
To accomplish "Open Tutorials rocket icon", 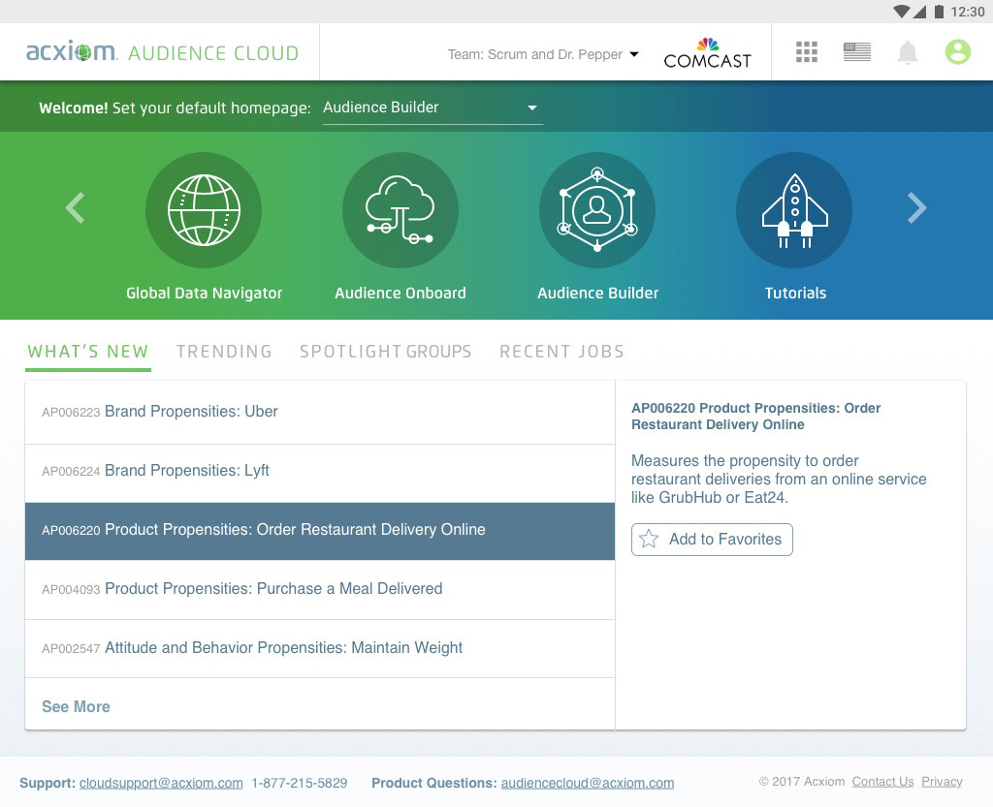I will 794,210.
